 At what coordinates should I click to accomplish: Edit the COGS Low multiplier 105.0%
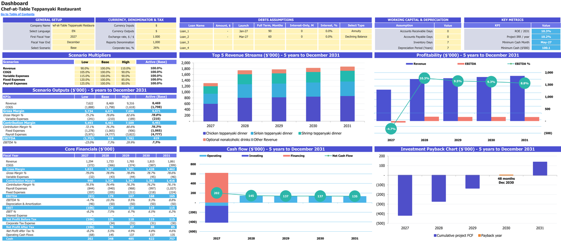[x=85, y=72]
